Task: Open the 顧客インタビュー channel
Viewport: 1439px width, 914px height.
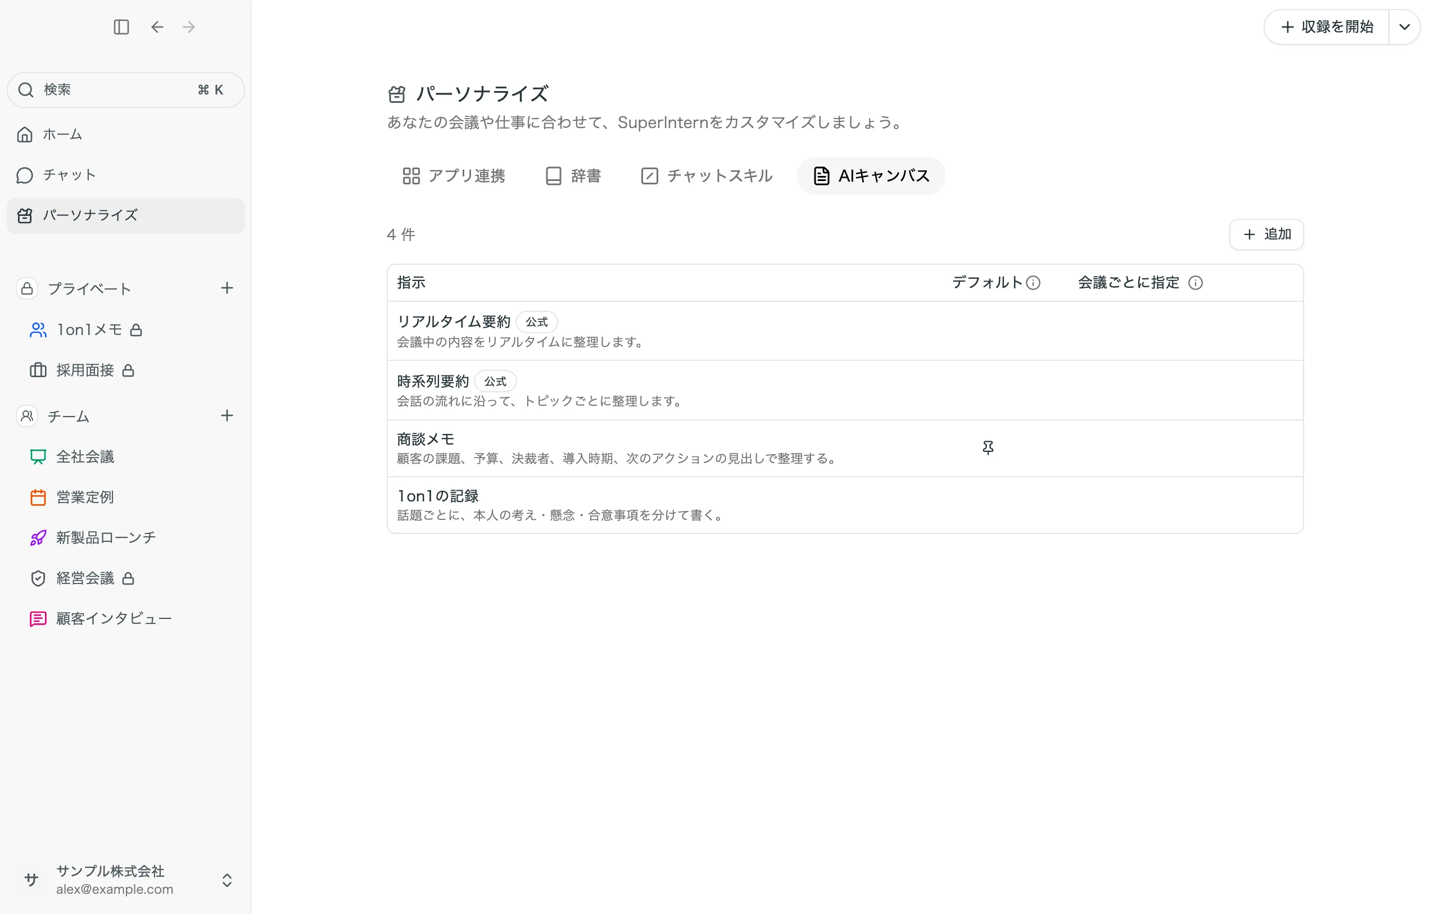Action: point(125,619)
